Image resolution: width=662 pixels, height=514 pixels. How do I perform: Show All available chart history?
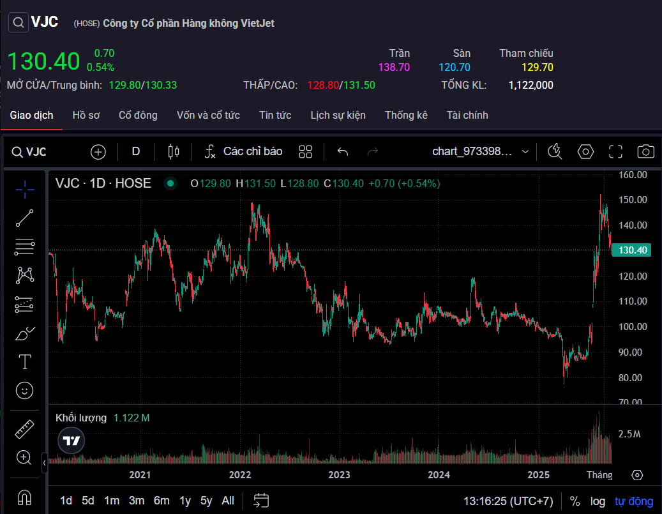pos(228,501)
